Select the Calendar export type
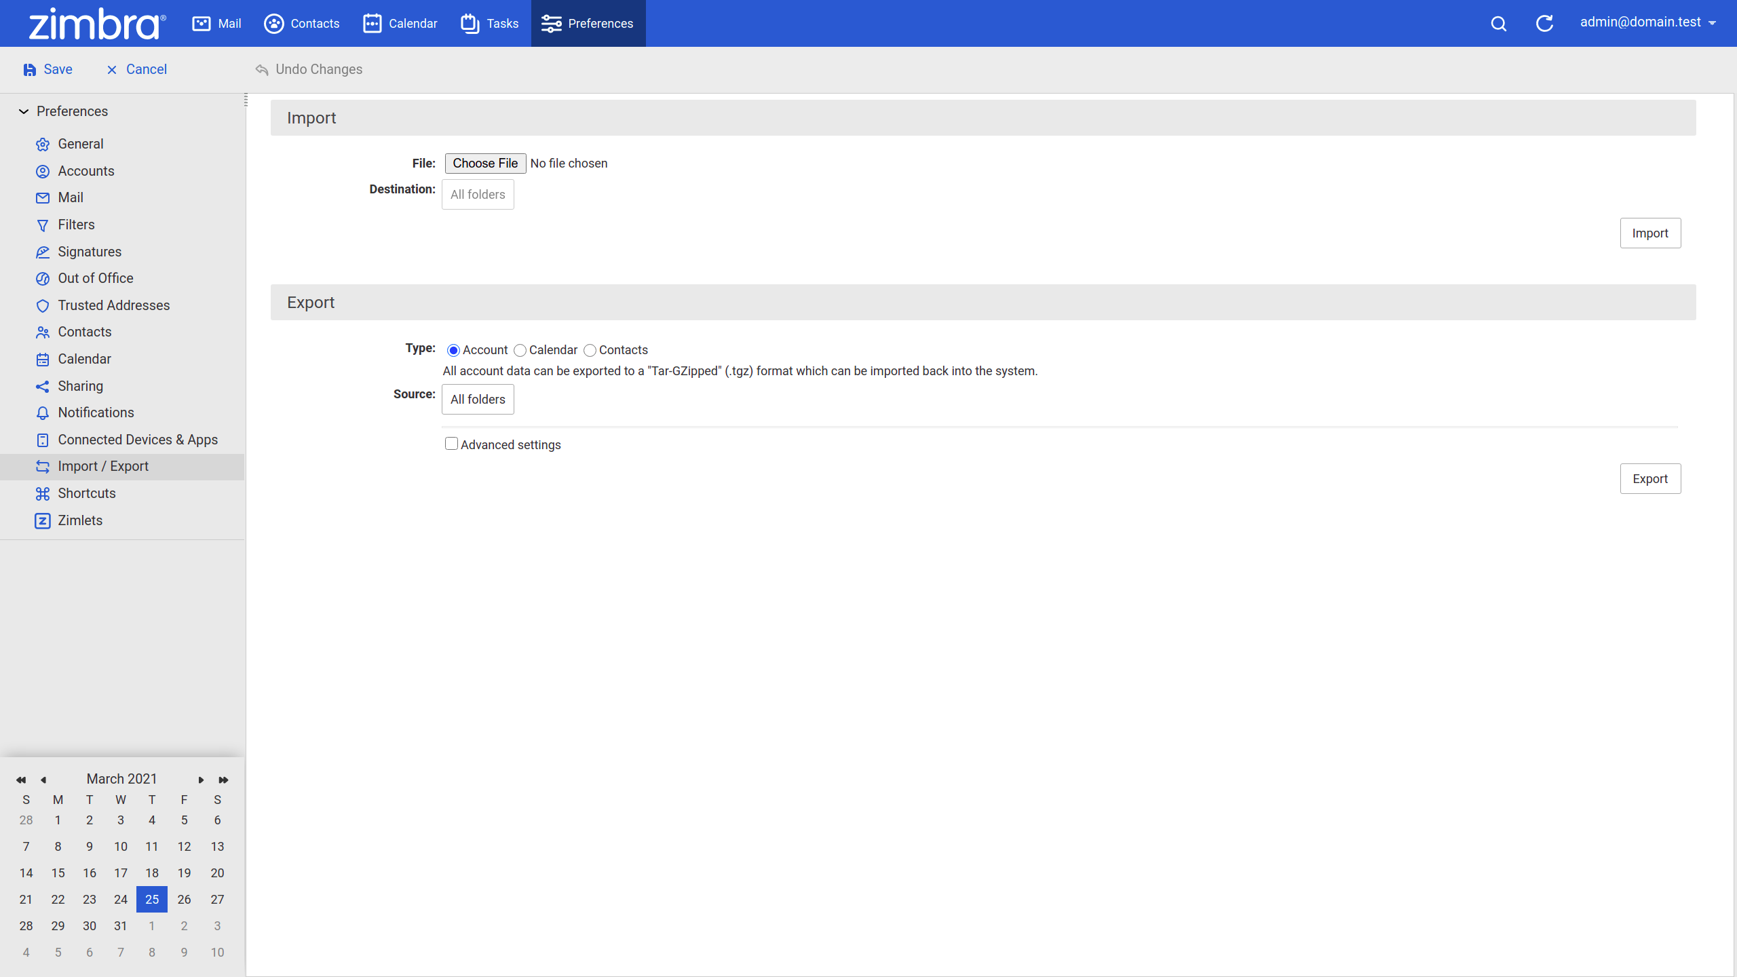The image size is (1737, 977). [520, 349]
